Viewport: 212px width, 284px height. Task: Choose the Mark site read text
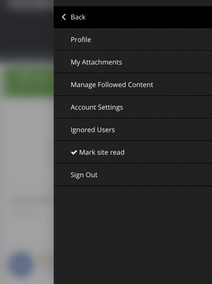(102, 152)
